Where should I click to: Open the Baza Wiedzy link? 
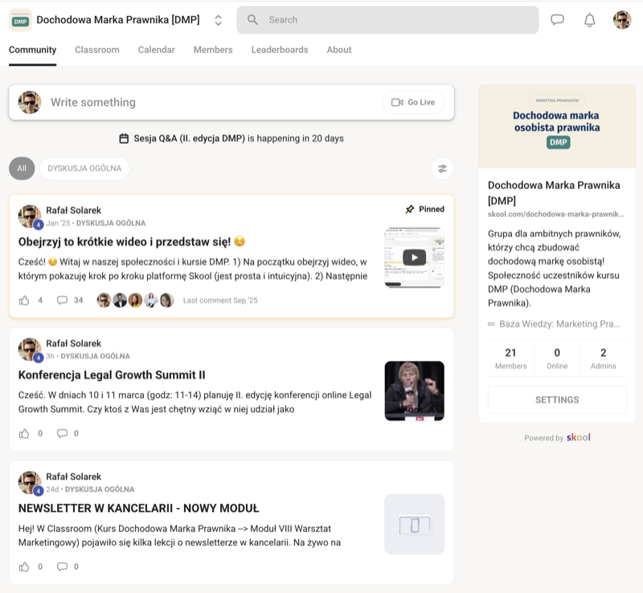click(559, 324)
